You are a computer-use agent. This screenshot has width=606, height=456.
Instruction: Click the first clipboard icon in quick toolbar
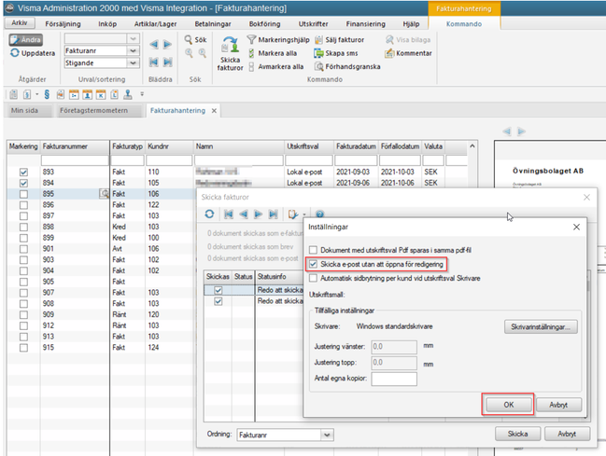click(x=13, y=94)
